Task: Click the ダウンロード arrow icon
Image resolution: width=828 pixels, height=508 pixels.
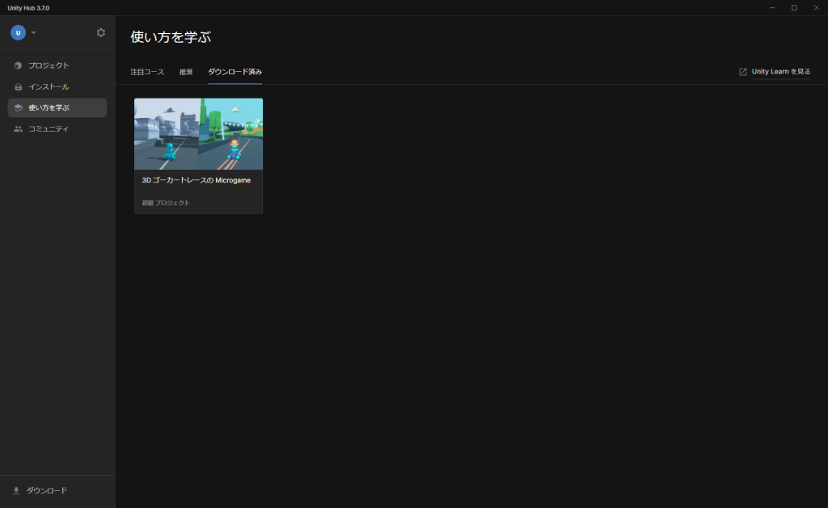Action: point(16,490)
